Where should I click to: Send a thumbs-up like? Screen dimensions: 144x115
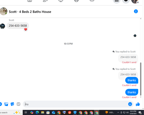(x=138, y=104)
